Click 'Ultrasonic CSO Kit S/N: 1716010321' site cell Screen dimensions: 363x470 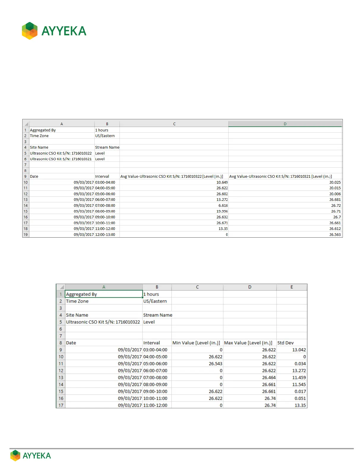pyautogui.click(x=62, y=159)
